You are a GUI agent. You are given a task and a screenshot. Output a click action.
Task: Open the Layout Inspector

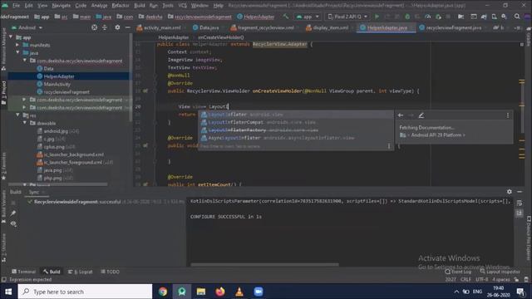500,272
